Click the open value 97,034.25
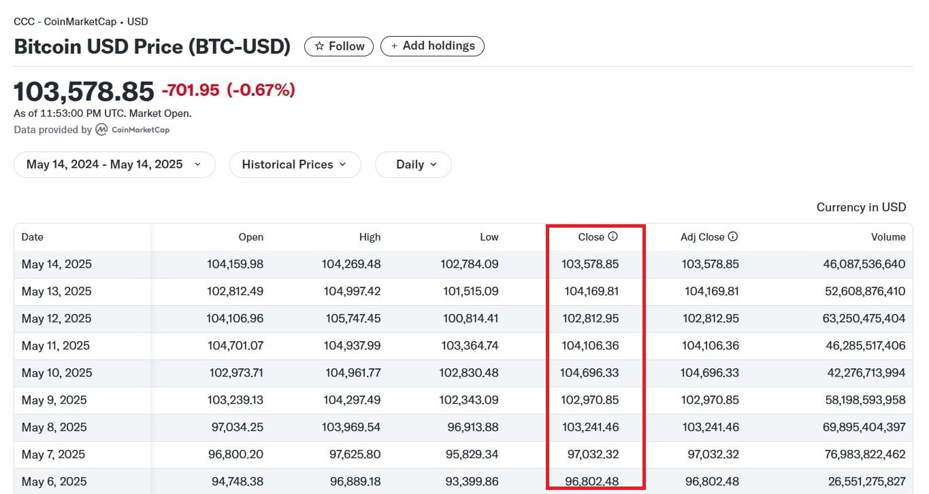The width and height of the screenshot is (929, 494). pos(238,427)
